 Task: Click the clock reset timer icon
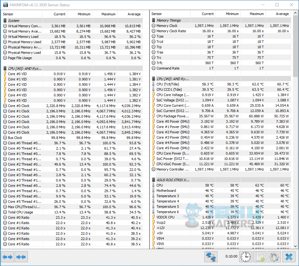click(246, 257)
